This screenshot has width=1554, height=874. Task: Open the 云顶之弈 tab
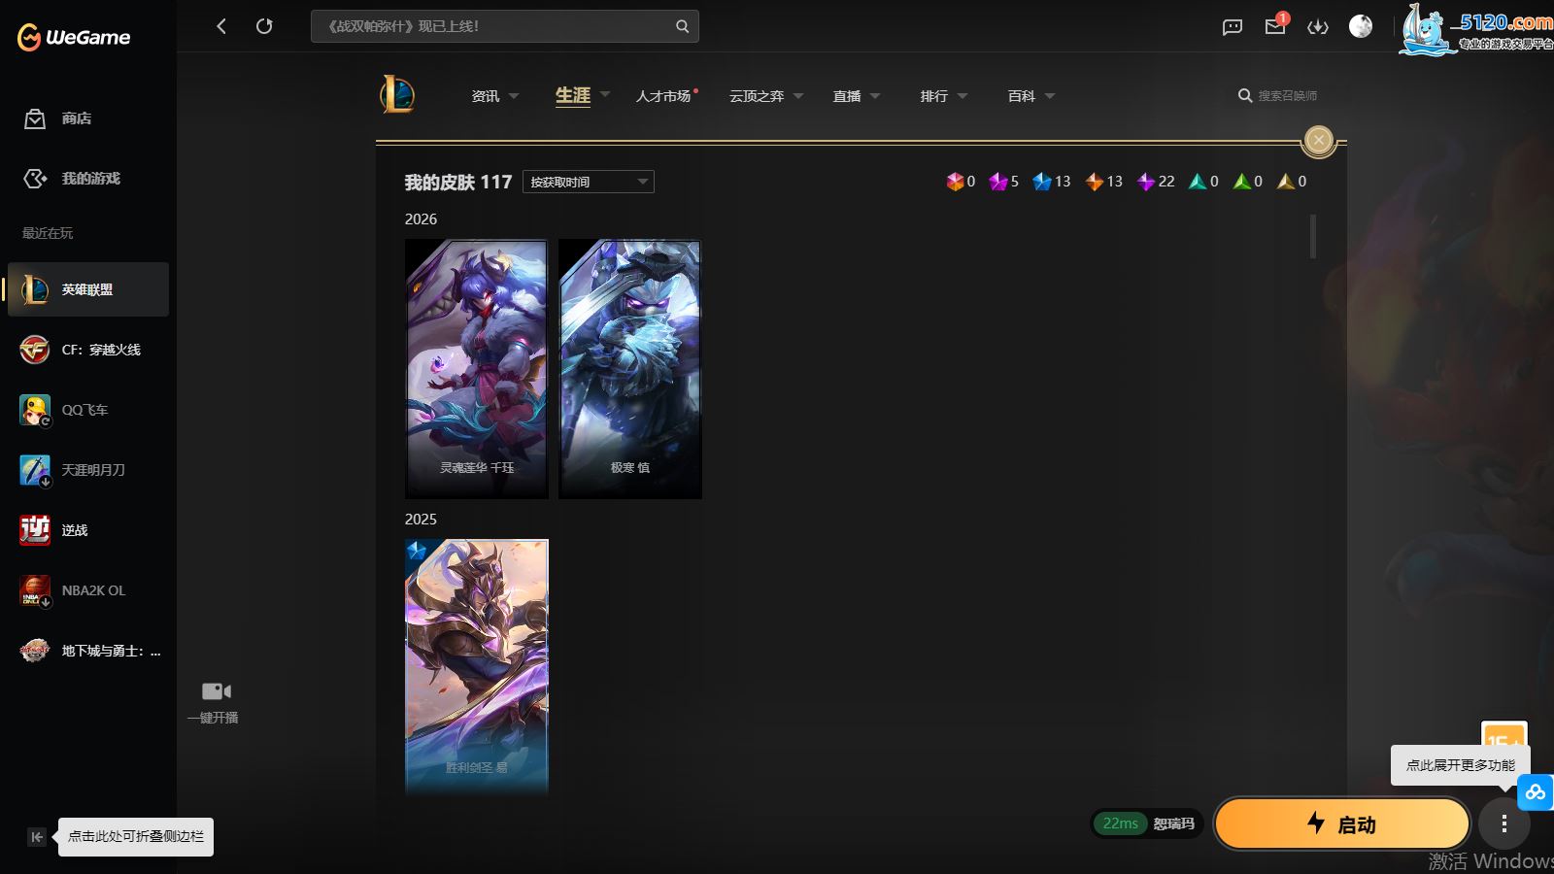(x=757, y=96)
